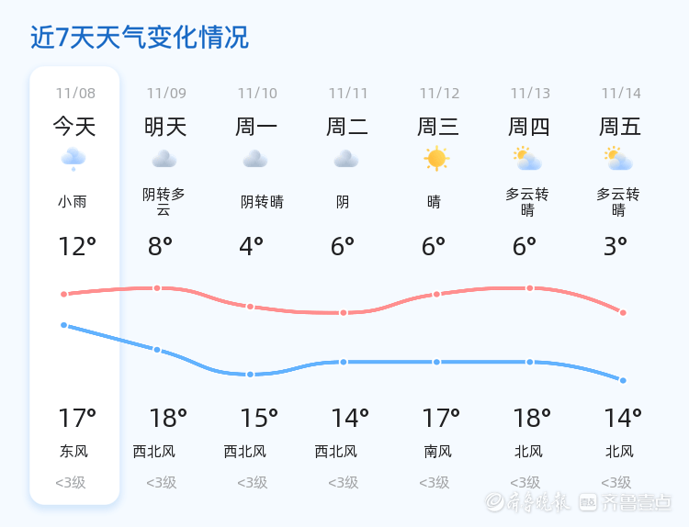
Task: Click the overcast cloud icon under 周二
Action: pos(346,159)
